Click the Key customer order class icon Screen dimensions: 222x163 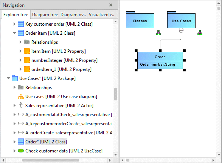[x=21, y=24]
